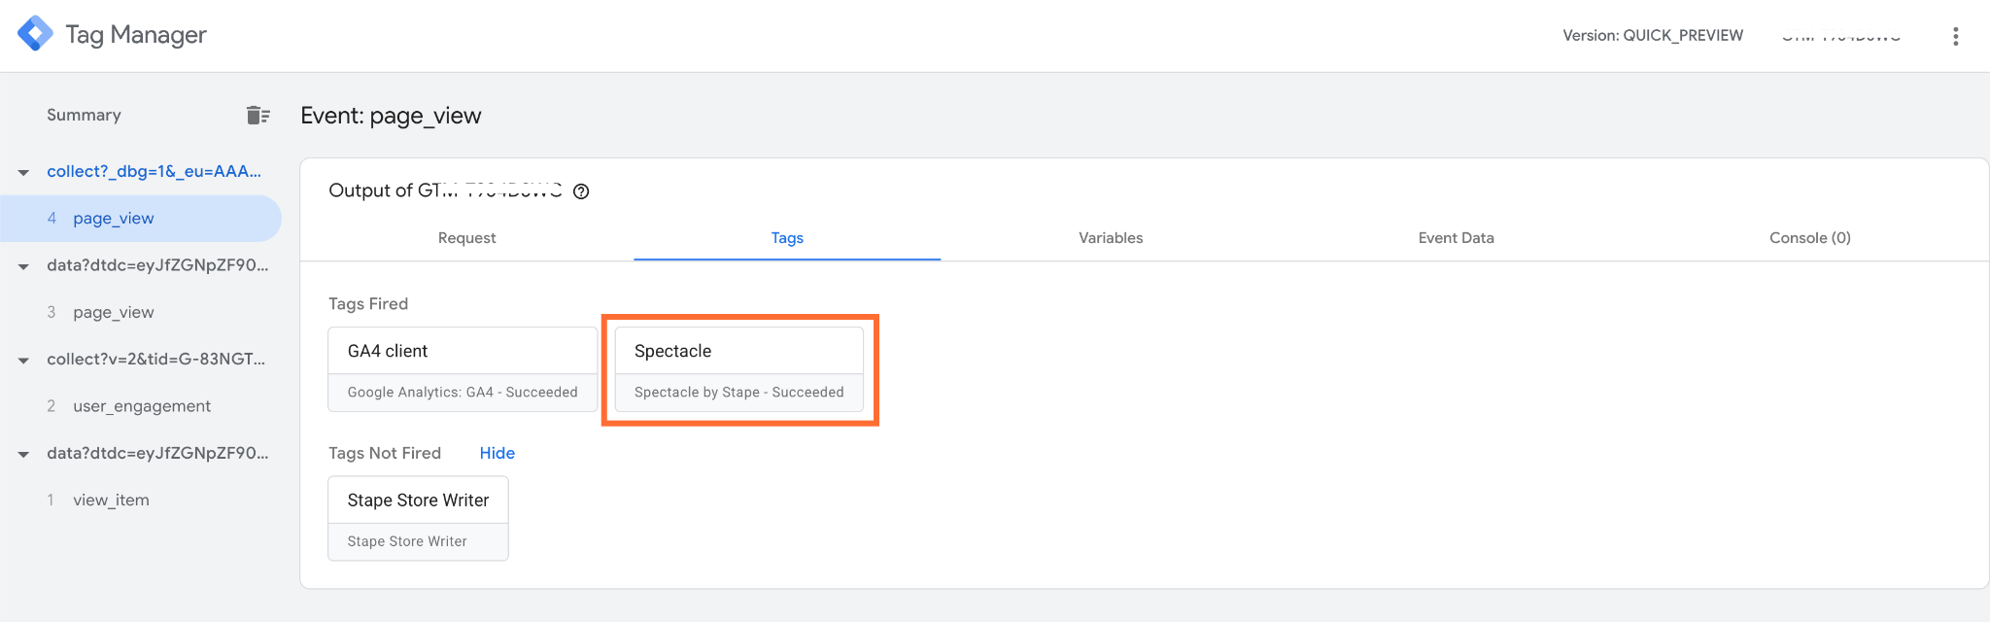Click the Tag Manager logo icon
The width and height of the screenshot is (1990, 622).
[35, 34]
